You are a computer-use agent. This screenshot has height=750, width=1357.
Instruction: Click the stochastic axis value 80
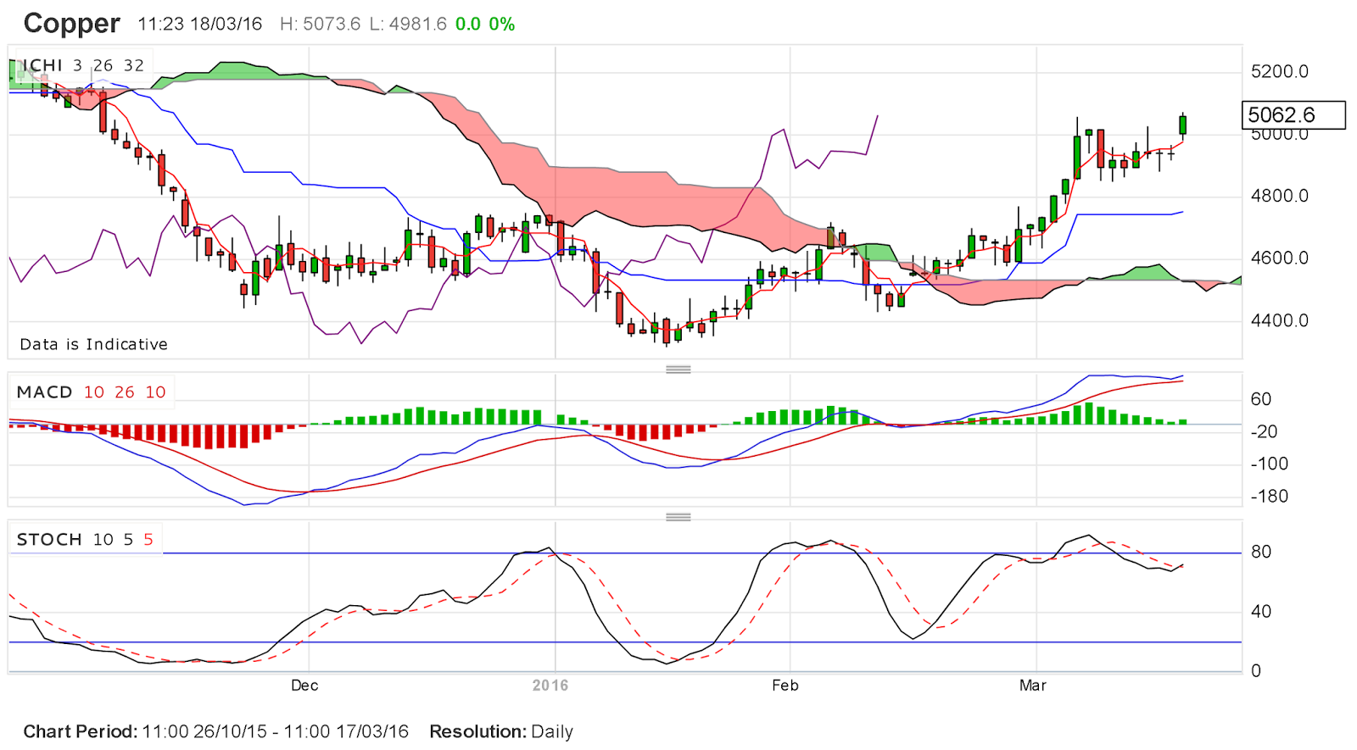[1261, 553]
